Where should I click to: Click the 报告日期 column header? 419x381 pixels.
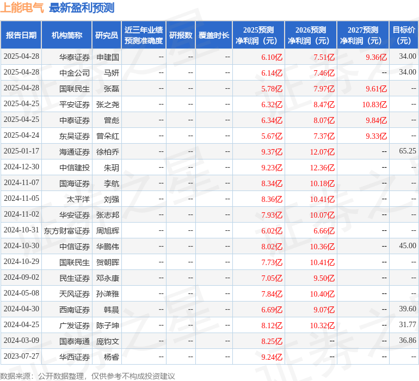(x=21, y=35)
